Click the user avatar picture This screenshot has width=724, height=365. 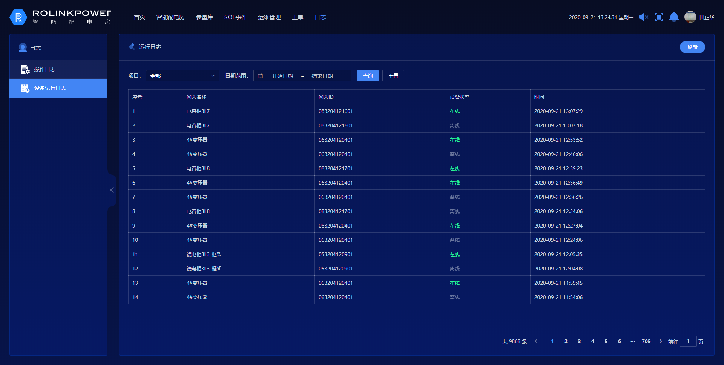click(690, 17)
